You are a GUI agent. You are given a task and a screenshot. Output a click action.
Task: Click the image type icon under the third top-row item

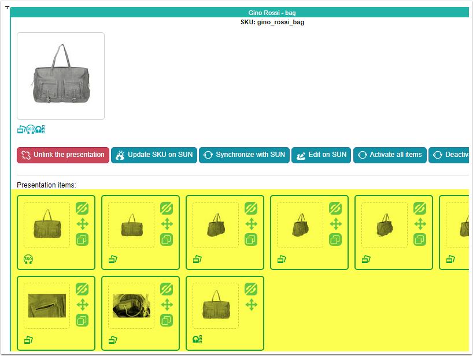[197, 259]
